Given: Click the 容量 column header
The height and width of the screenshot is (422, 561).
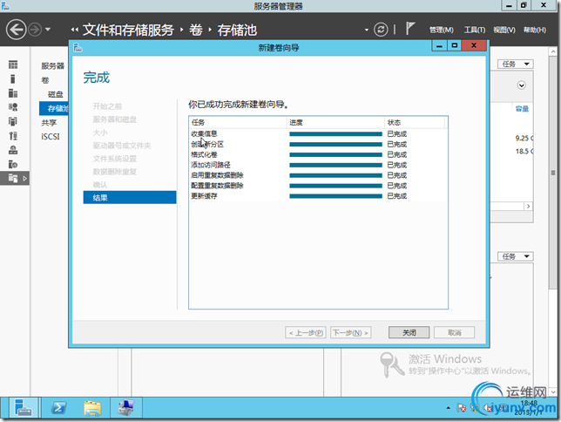Looking at the screenshot, I should [x=522, y=108].
